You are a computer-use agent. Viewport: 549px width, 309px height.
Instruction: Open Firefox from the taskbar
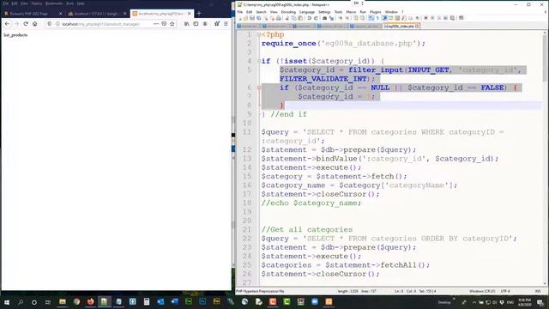pos(90,301)
